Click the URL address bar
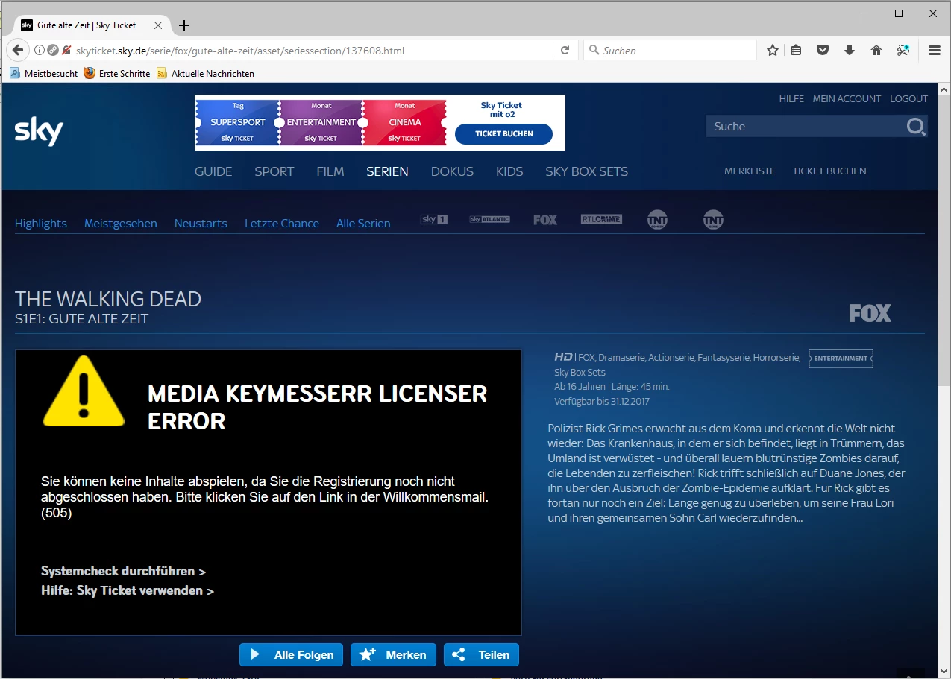Viewport: 951px width, 679px height. 313,51
